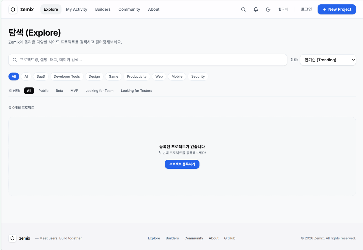Open the Community link in the footer
The width and height of the screenshot is (363, 250).
point(194,238)
